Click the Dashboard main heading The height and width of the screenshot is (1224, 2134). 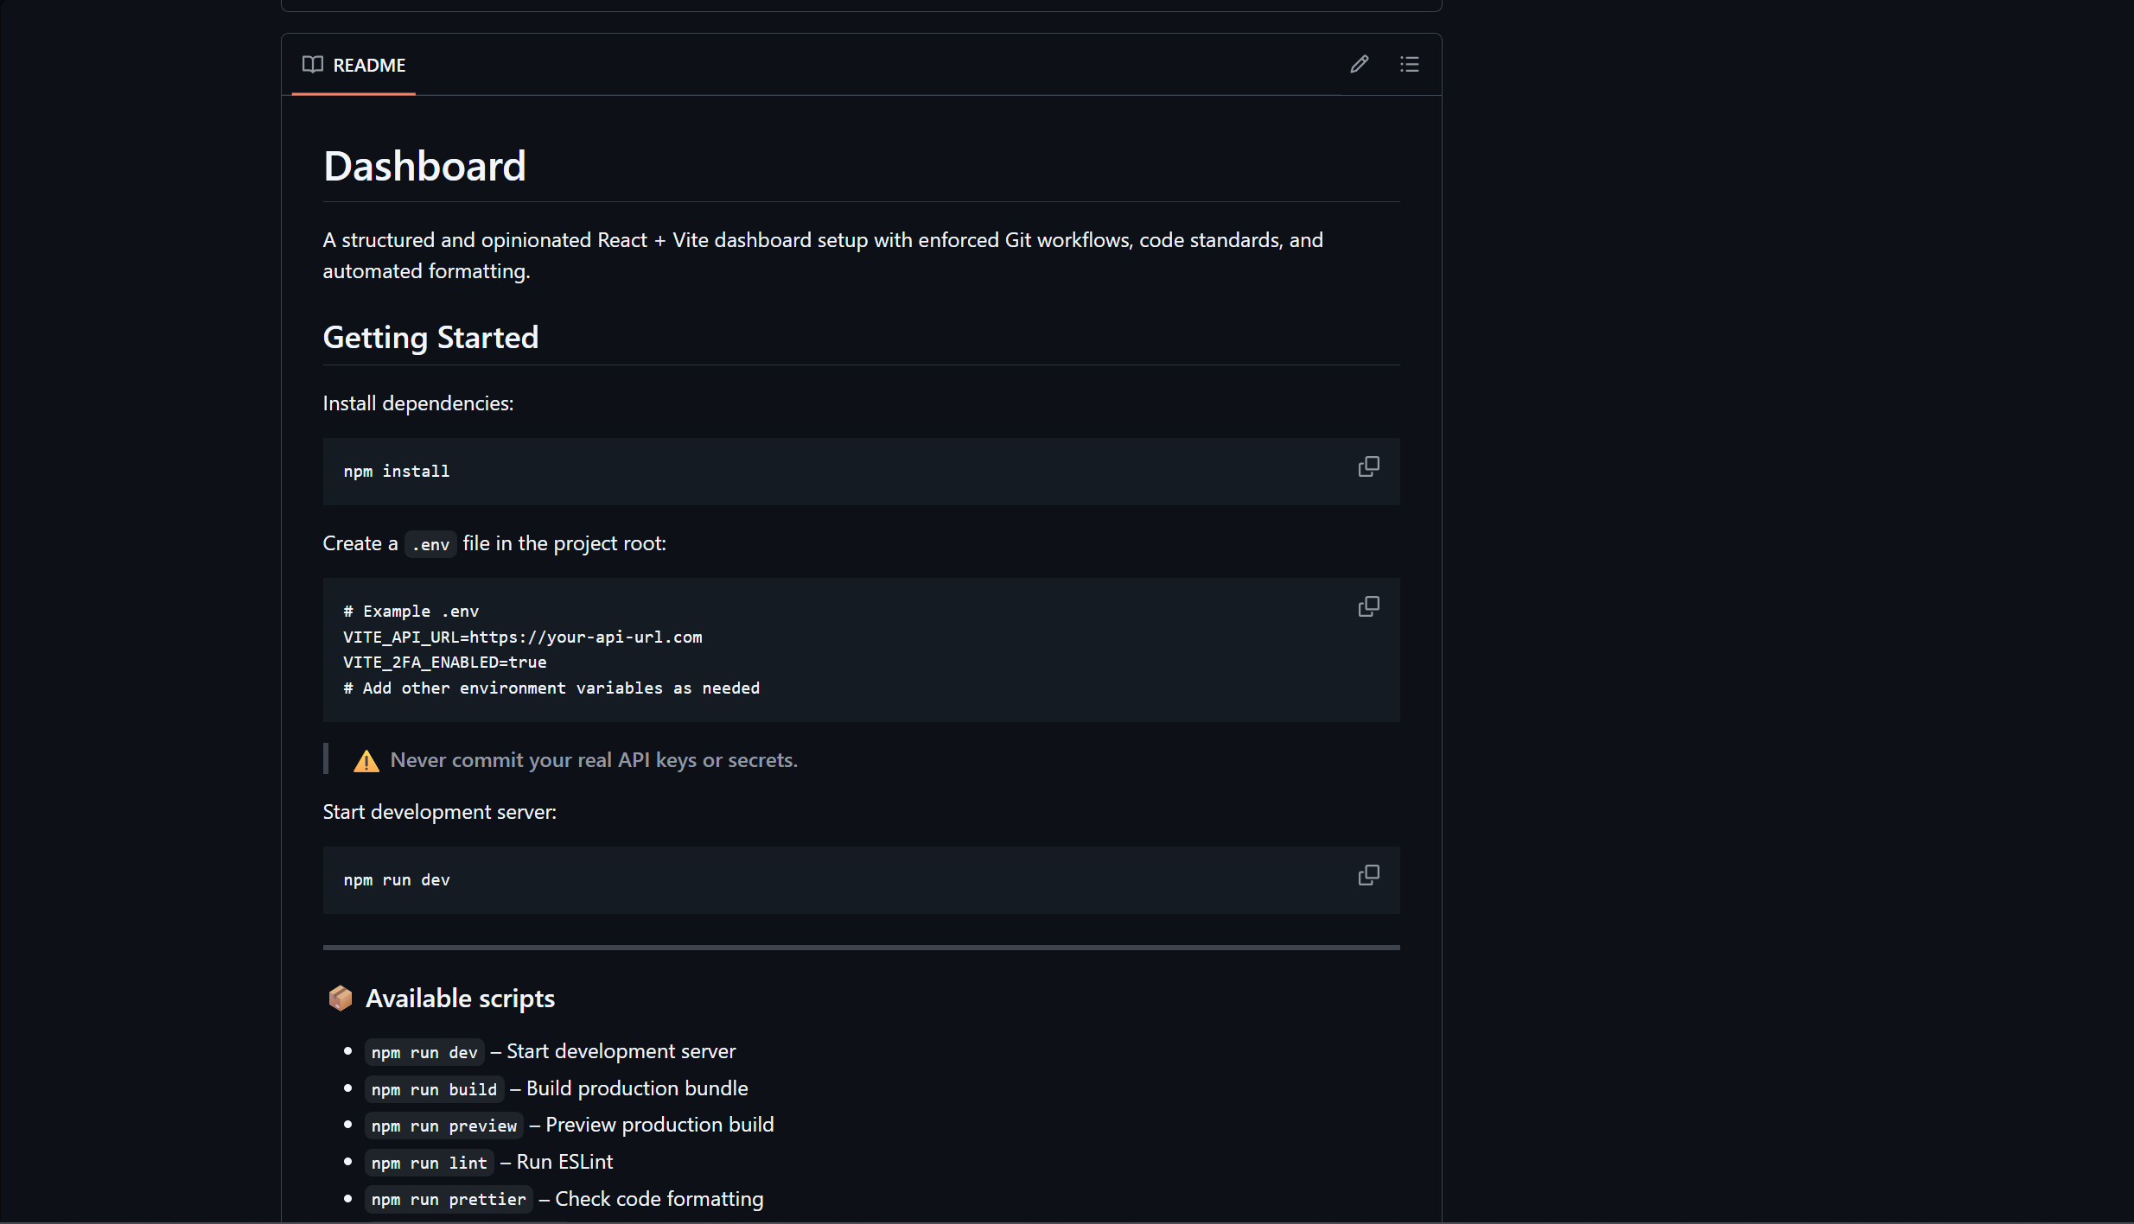424,166
